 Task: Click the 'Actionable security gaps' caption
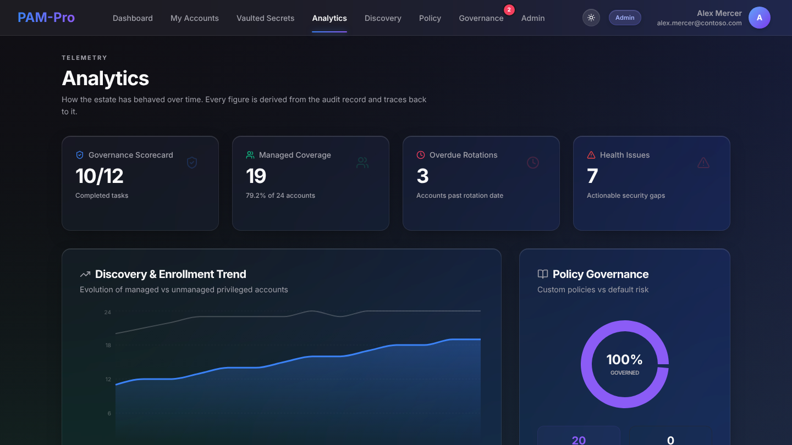coord(626,196)
